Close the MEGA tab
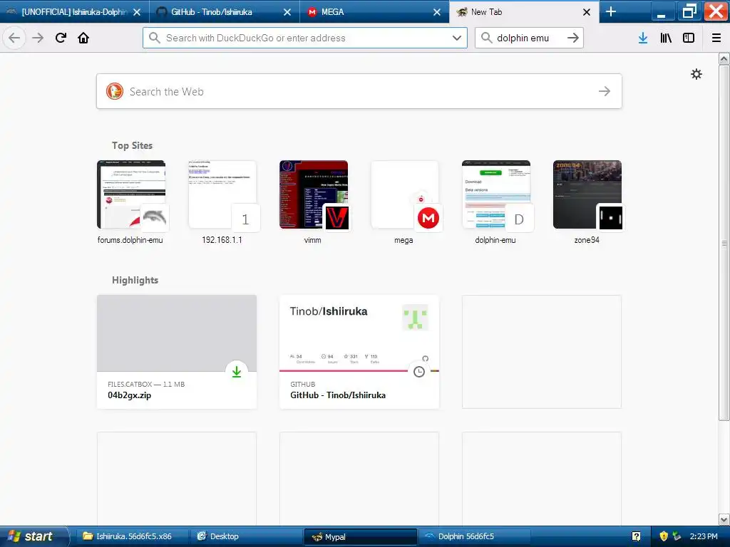730x547 pixels. tap(437, 12)
